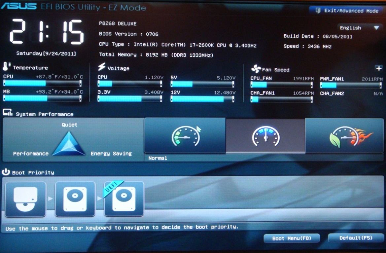Click the Boot Priority power icon
The image size is (386, 253).
[6, 172]
